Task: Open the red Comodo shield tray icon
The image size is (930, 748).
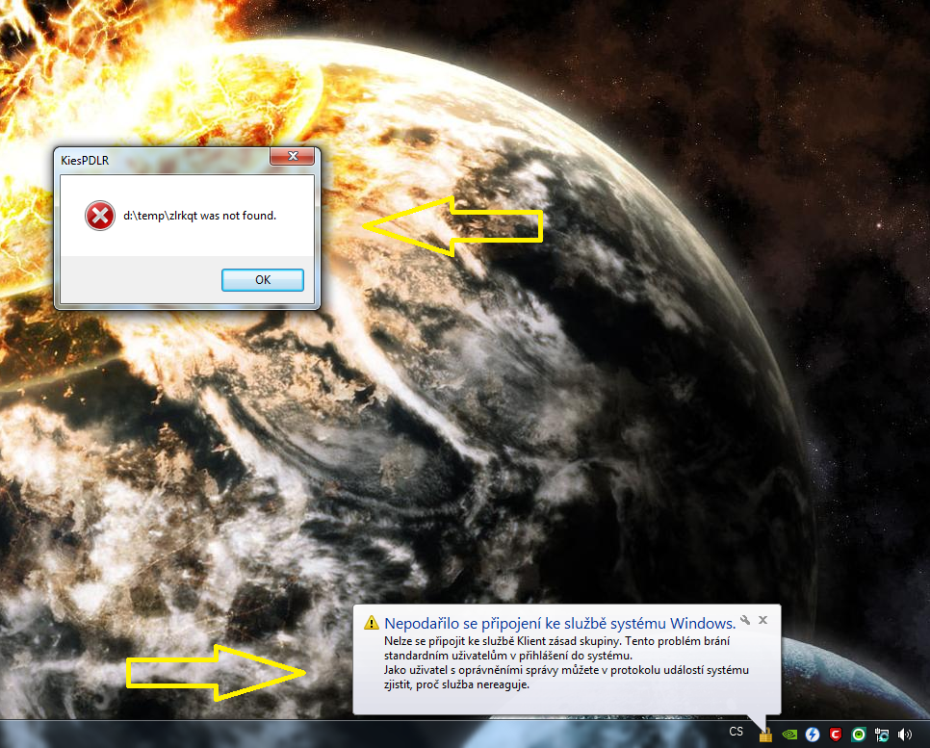Action: pyautogui.click(x=836, y=735)
